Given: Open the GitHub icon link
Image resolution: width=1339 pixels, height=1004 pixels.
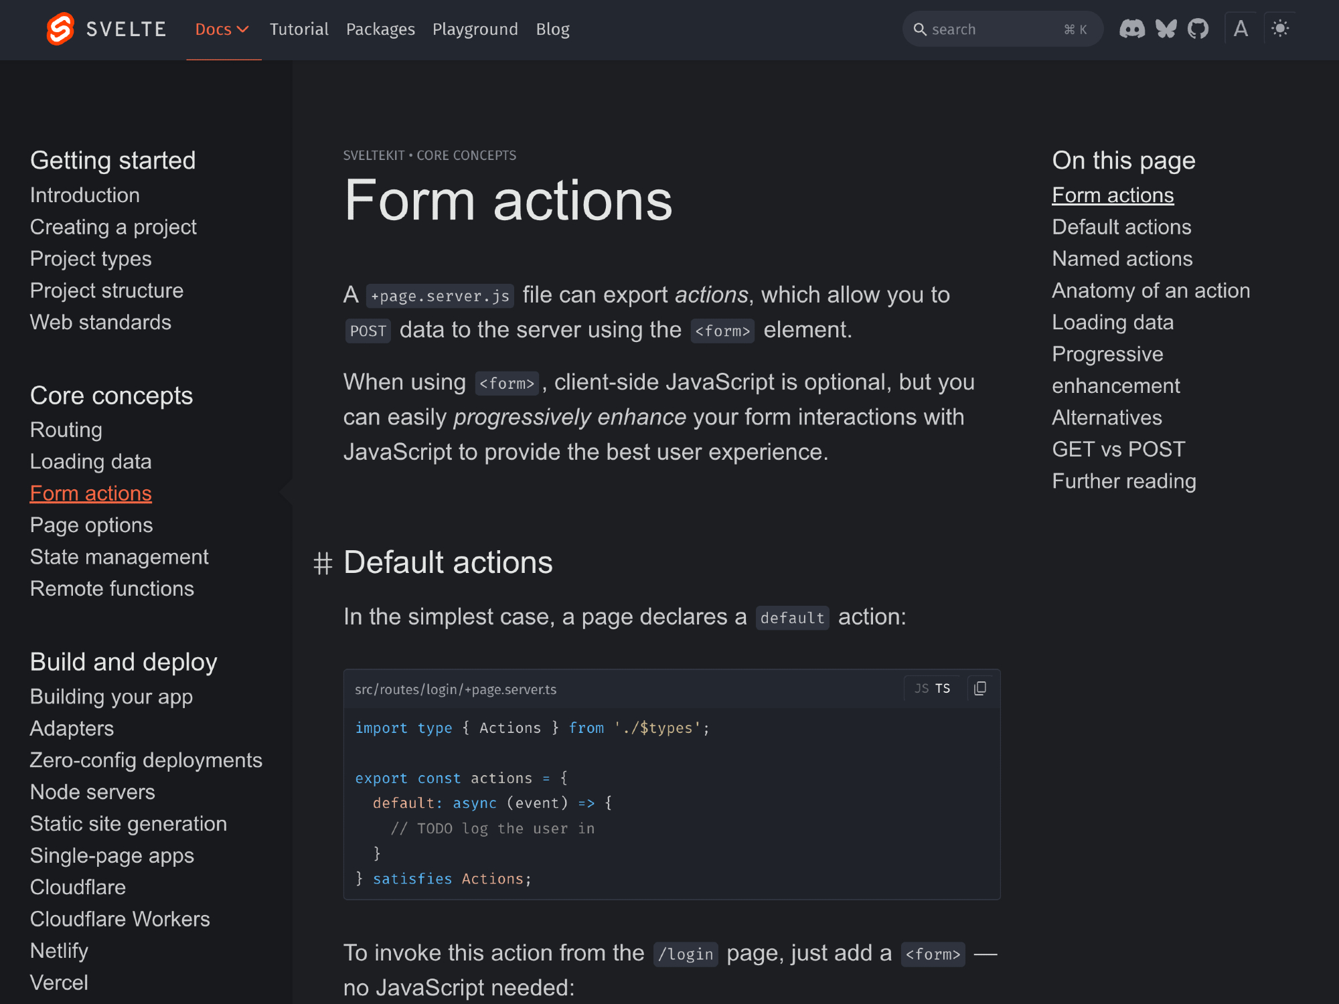Looking at the screenshot, I should [x=1198, y=29].
